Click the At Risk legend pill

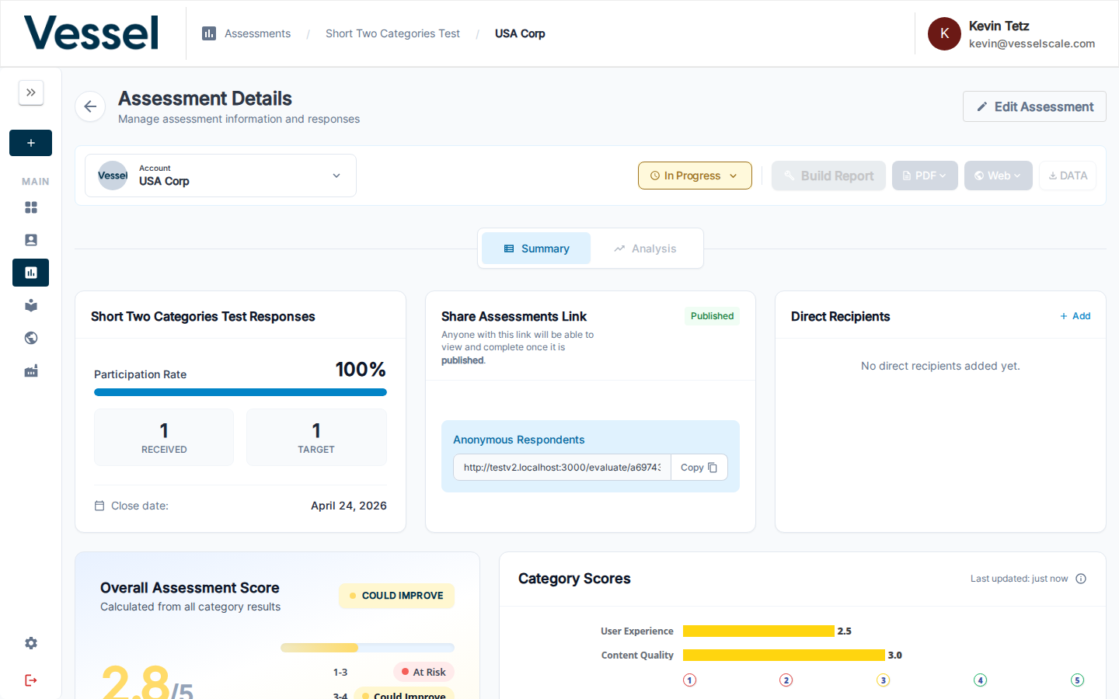tap(424, 672)
